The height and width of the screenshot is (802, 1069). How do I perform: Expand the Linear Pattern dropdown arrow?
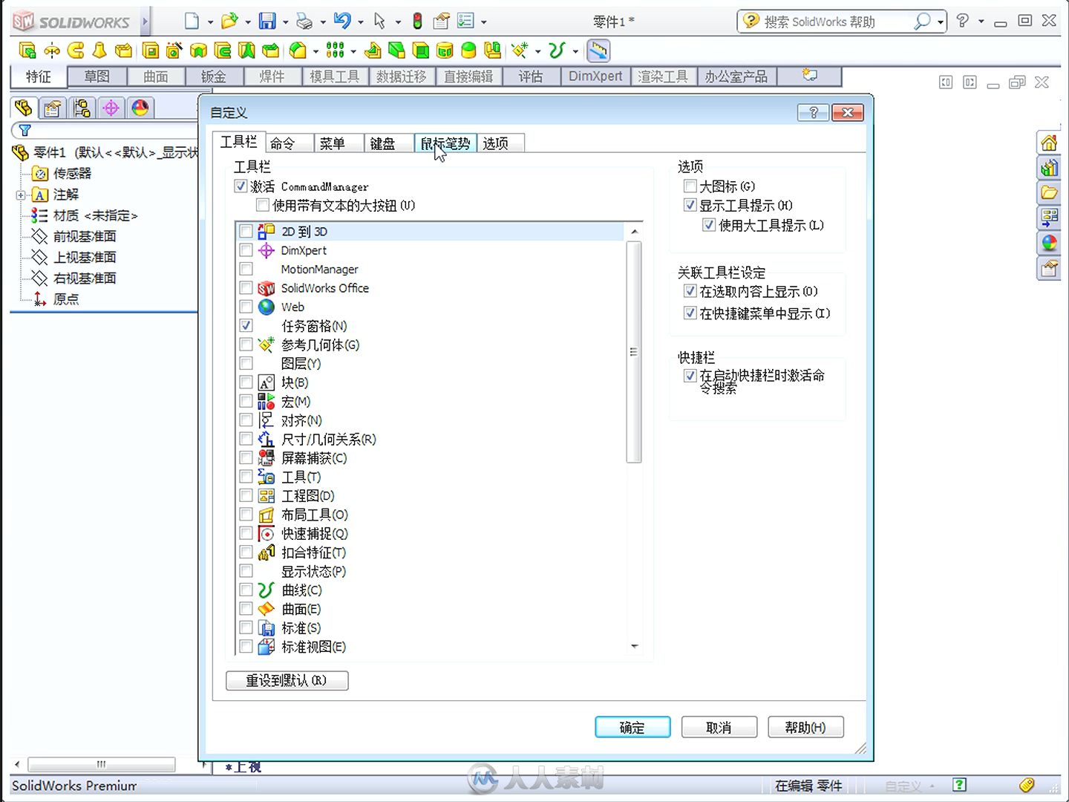tap(353, 51)
